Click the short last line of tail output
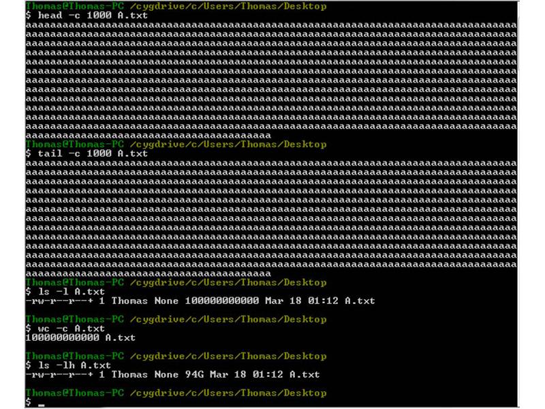The width and height of the screenshot is (545, 409). point(149,273)
